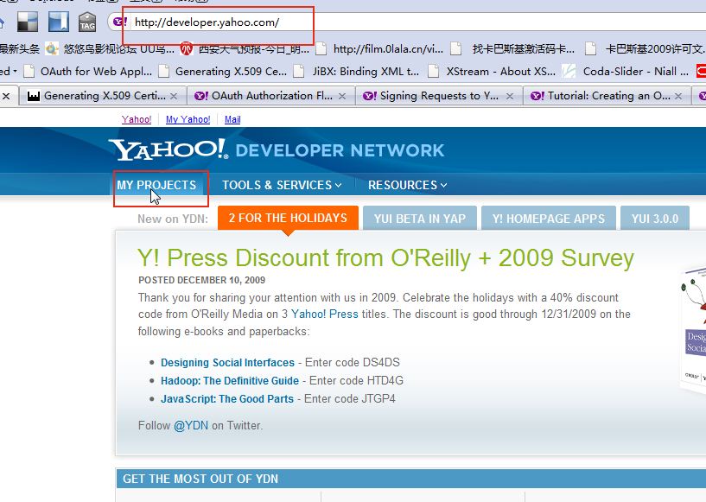Select the YUI 3.0.0 tab
Screen dimensions: 706x502
tap(655, 219)
